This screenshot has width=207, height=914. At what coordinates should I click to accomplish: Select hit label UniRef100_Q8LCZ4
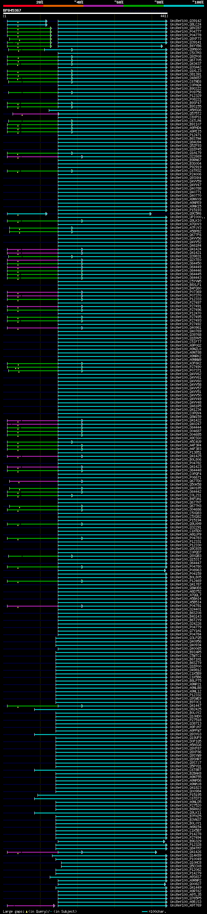pyautogui.click(x=186, y=25)
